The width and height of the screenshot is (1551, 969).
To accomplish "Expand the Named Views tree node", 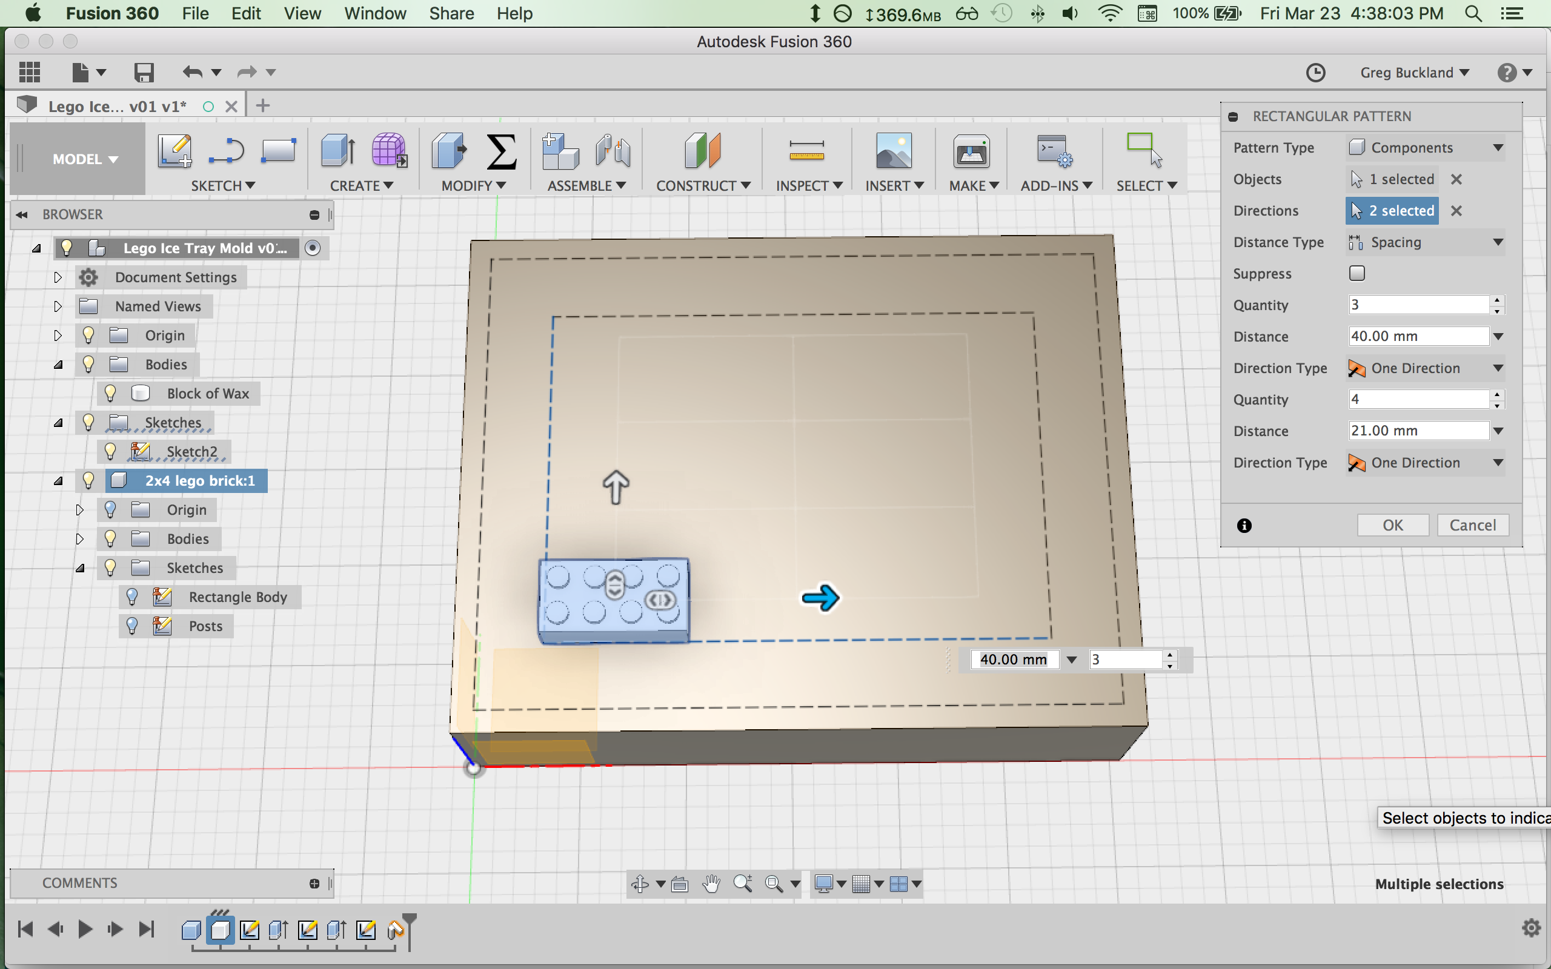I will click(x=58, y=306).
